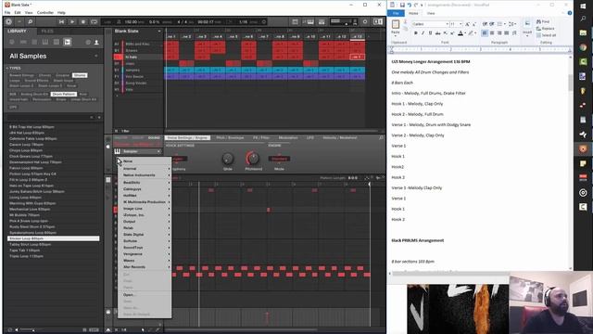Deselect the Drums type tag
This screenshot has width=593, height=334.
pyautogui.click(x=80, y=75)
